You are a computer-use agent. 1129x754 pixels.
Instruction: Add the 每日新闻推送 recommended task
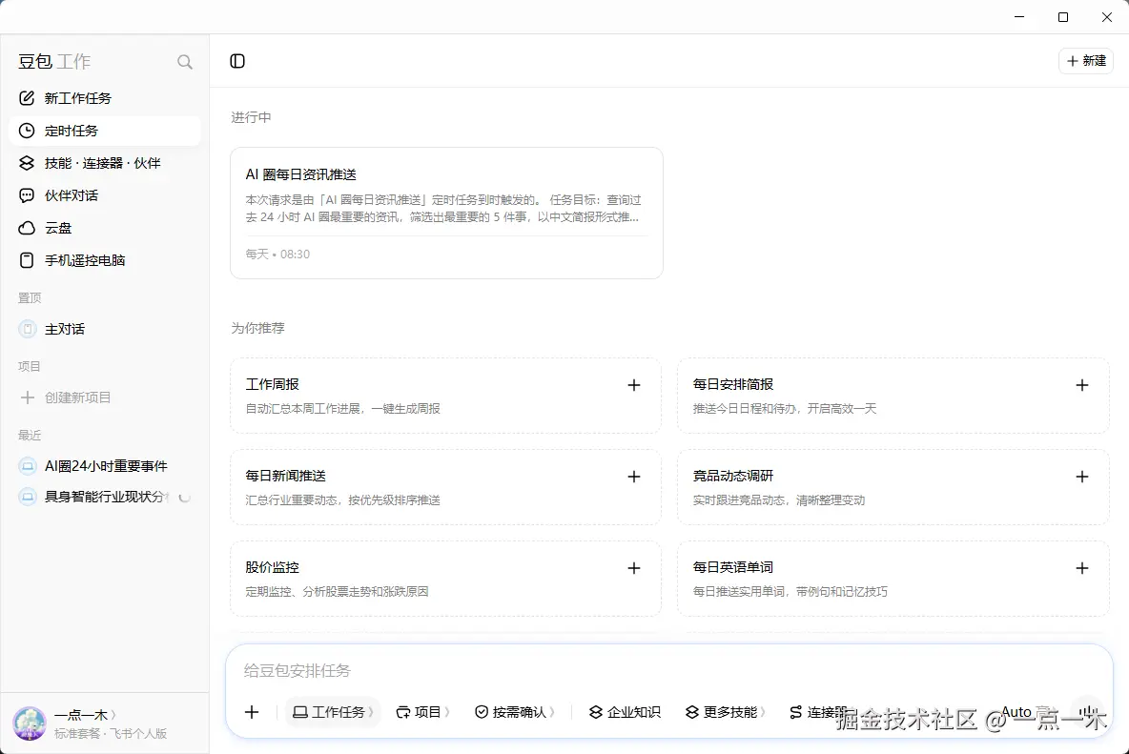633,477
